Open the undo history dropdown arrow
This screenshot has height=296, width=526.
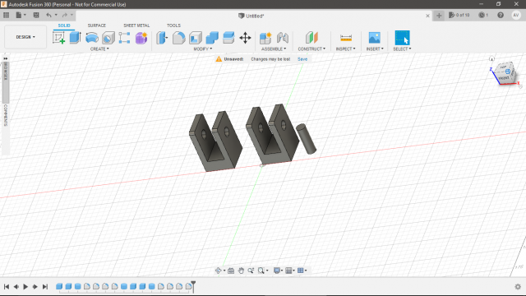pos(56,15)
